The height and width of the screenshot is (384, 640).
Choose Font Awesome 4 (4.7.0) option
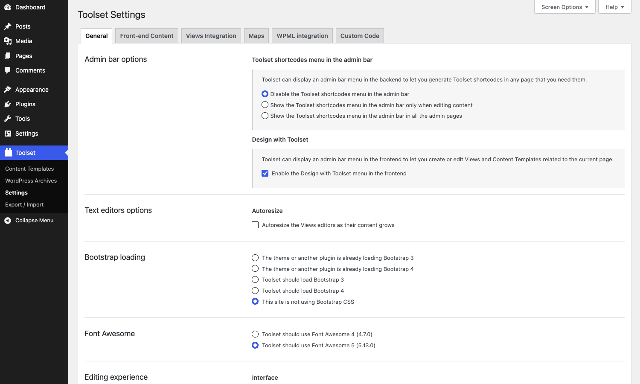pyautogui.click(x=255, y=334)
